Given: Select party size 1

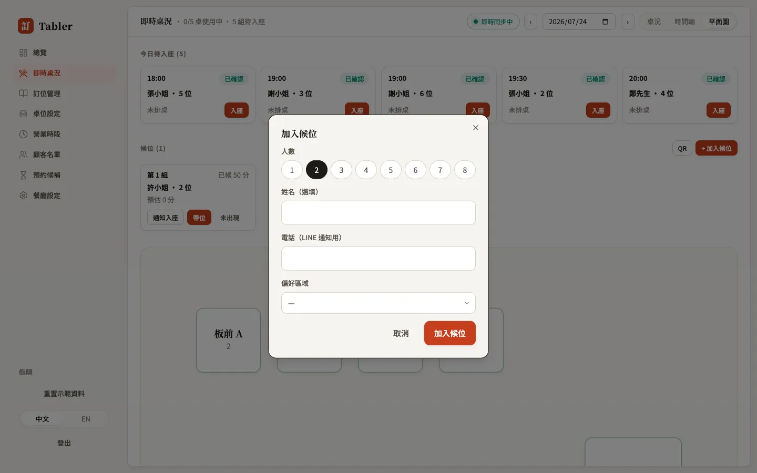Looking at the screenshot, I should coord(292,170).
